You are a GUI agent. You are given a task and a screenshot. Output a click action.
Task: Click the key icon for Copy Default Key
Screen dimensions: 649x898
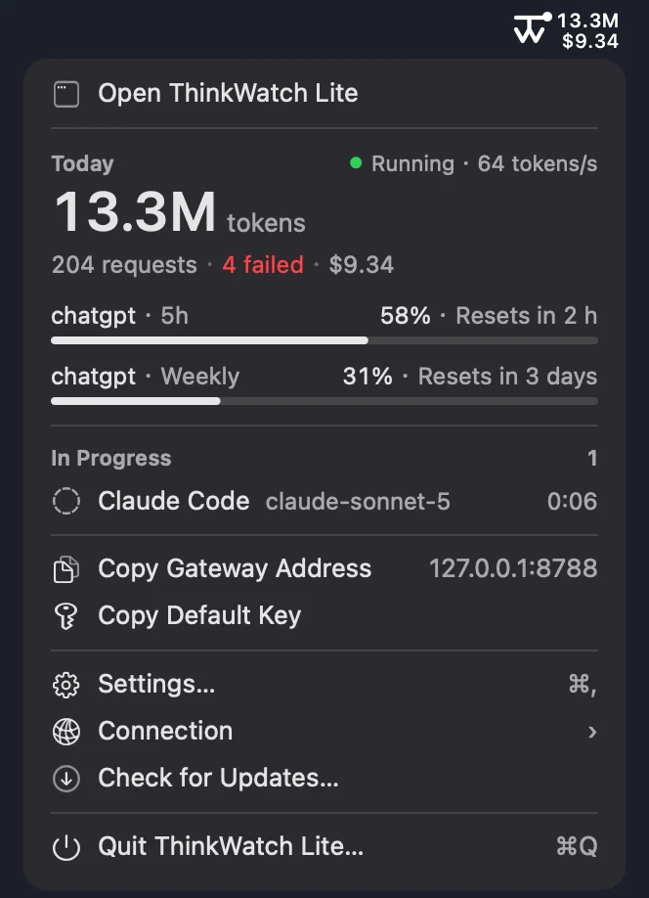coord(66,616)
